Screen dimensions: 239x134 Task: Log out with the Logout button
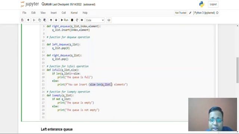click(x=213, y=4)
